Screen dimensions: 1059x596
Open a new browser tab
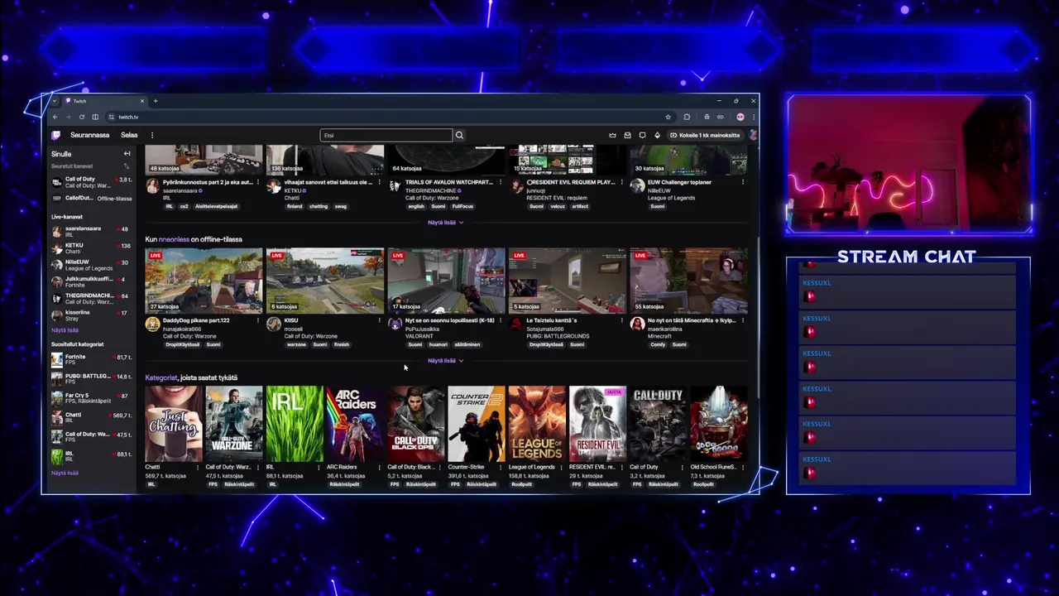[155, 101]
